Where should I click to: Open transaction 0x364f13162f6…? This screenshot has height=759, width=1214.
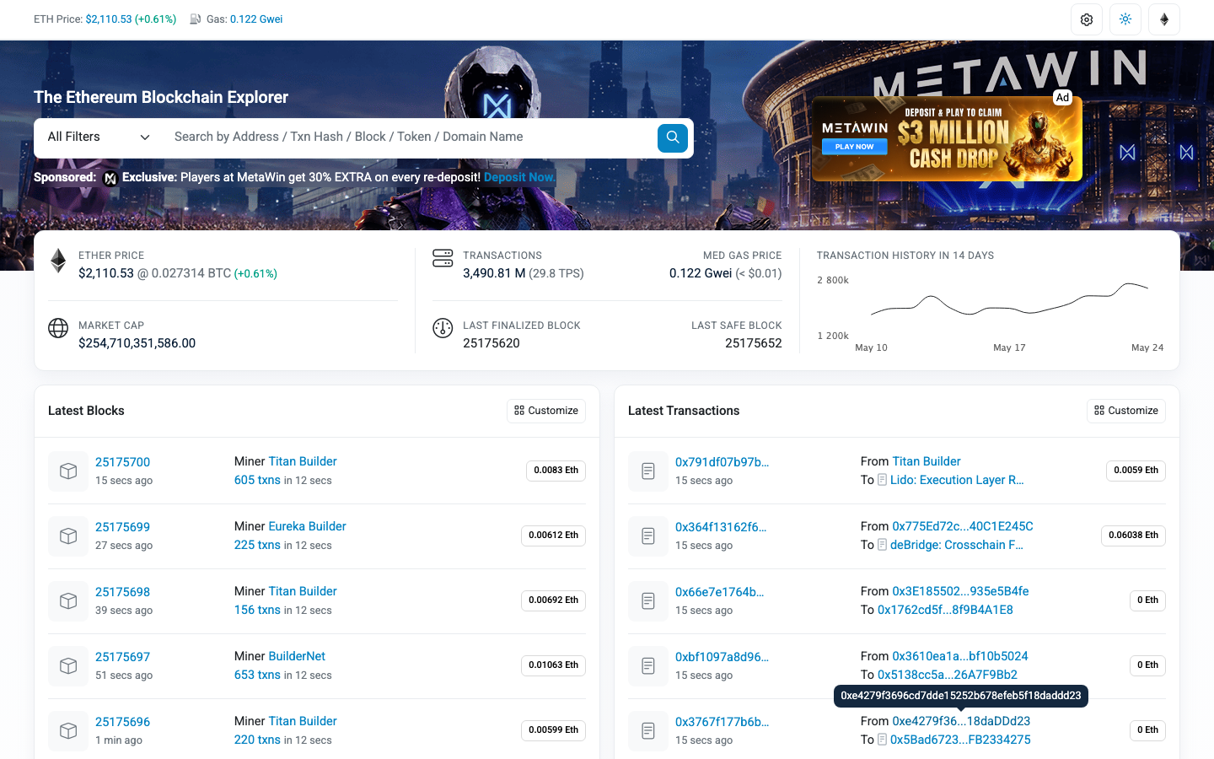(x=721, y=527)
